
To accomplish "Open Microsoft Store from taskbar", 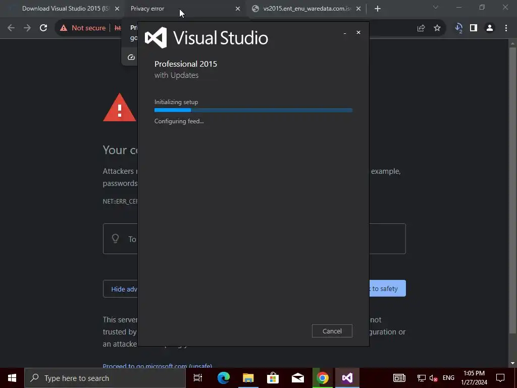I will pos(273,378).
